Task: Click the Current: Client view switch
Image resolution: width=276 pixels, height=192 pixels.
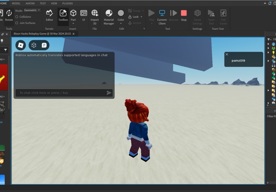Action: tap(162, 17)
